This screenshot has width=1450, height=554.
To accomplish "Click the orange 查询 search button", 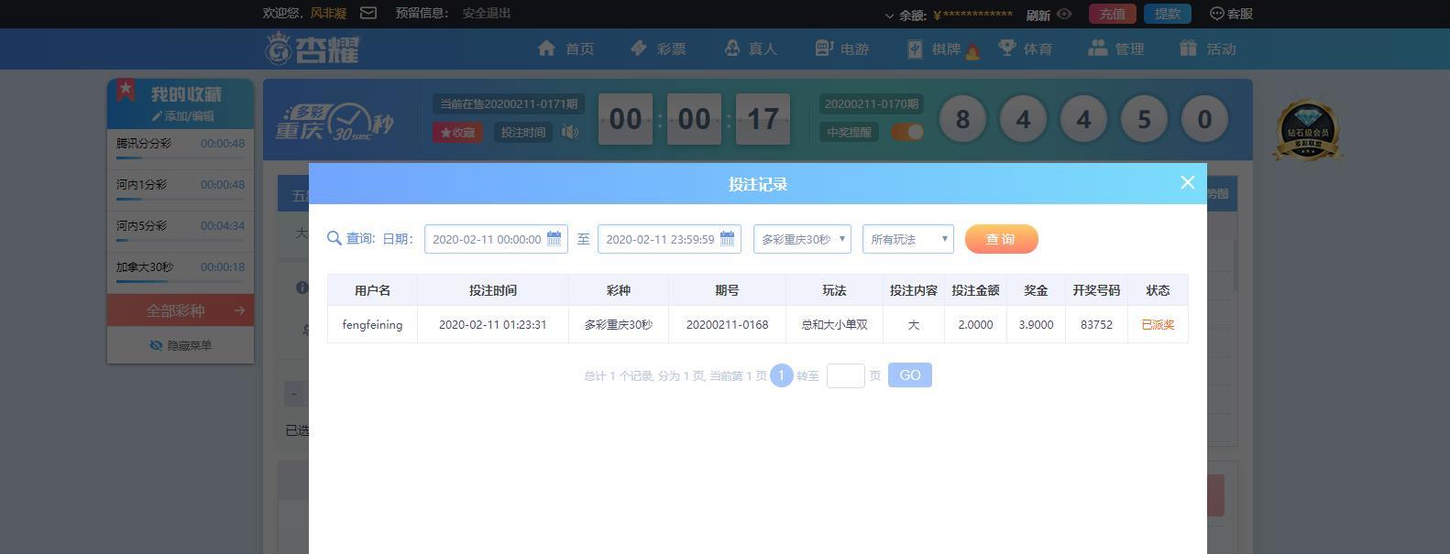I will coord(1001,239).
